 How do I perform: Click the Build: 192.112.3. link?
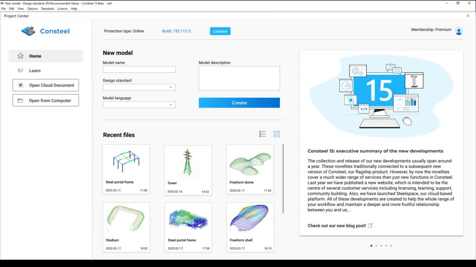coord(177,31)
